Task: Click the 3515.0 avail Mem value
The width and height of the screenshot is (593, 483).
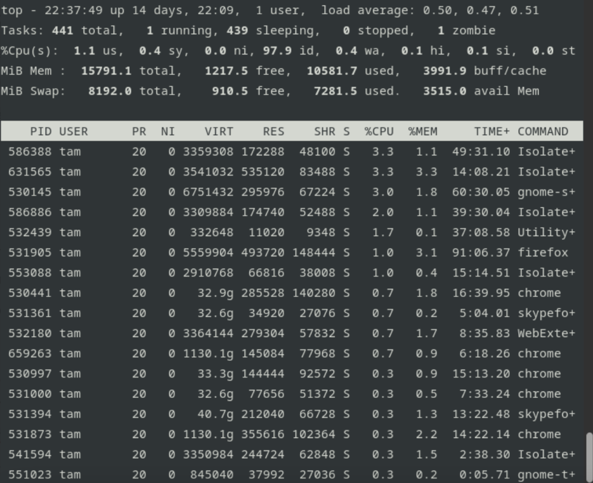Action: coord(444,91)
